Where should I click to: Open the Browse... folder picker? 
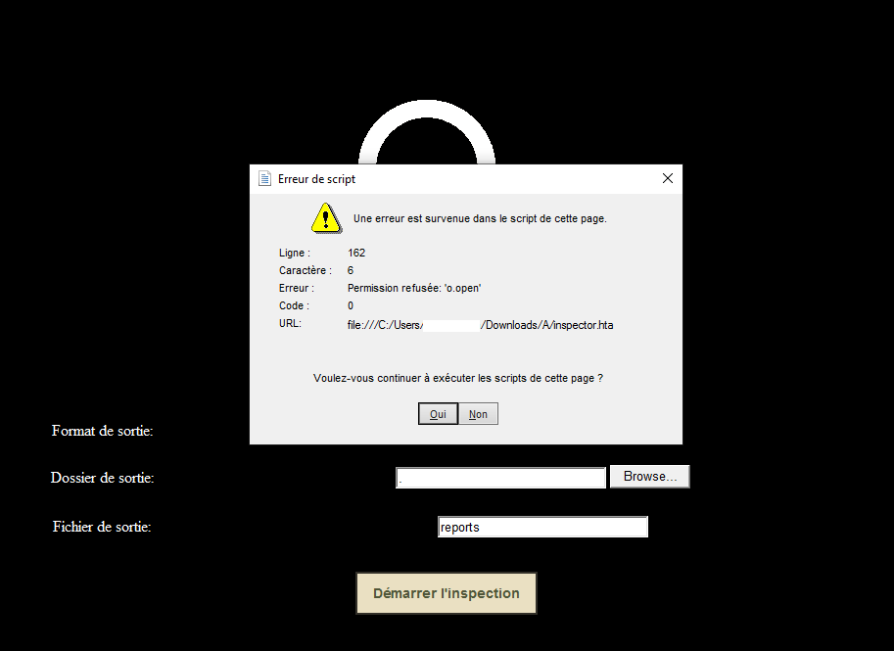click(650, 477)
